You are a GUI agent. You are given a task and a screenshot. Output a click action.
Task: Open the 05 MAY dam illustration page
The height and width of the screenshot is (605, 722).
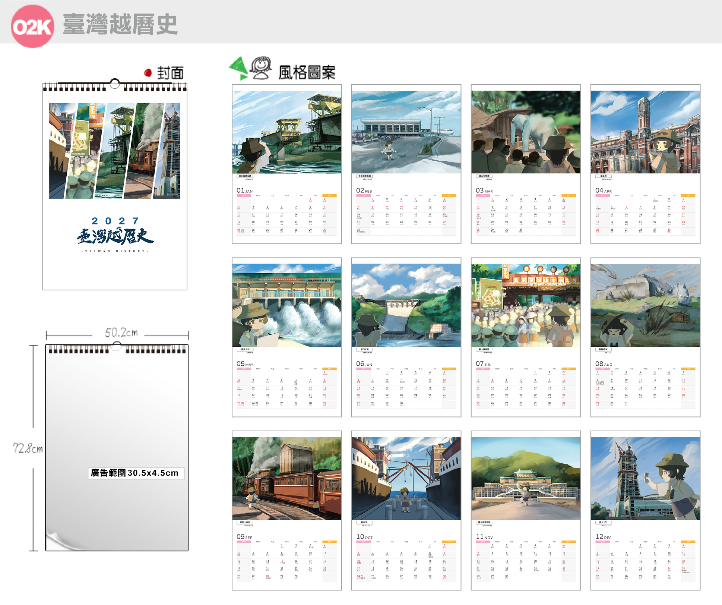[287, 337]
